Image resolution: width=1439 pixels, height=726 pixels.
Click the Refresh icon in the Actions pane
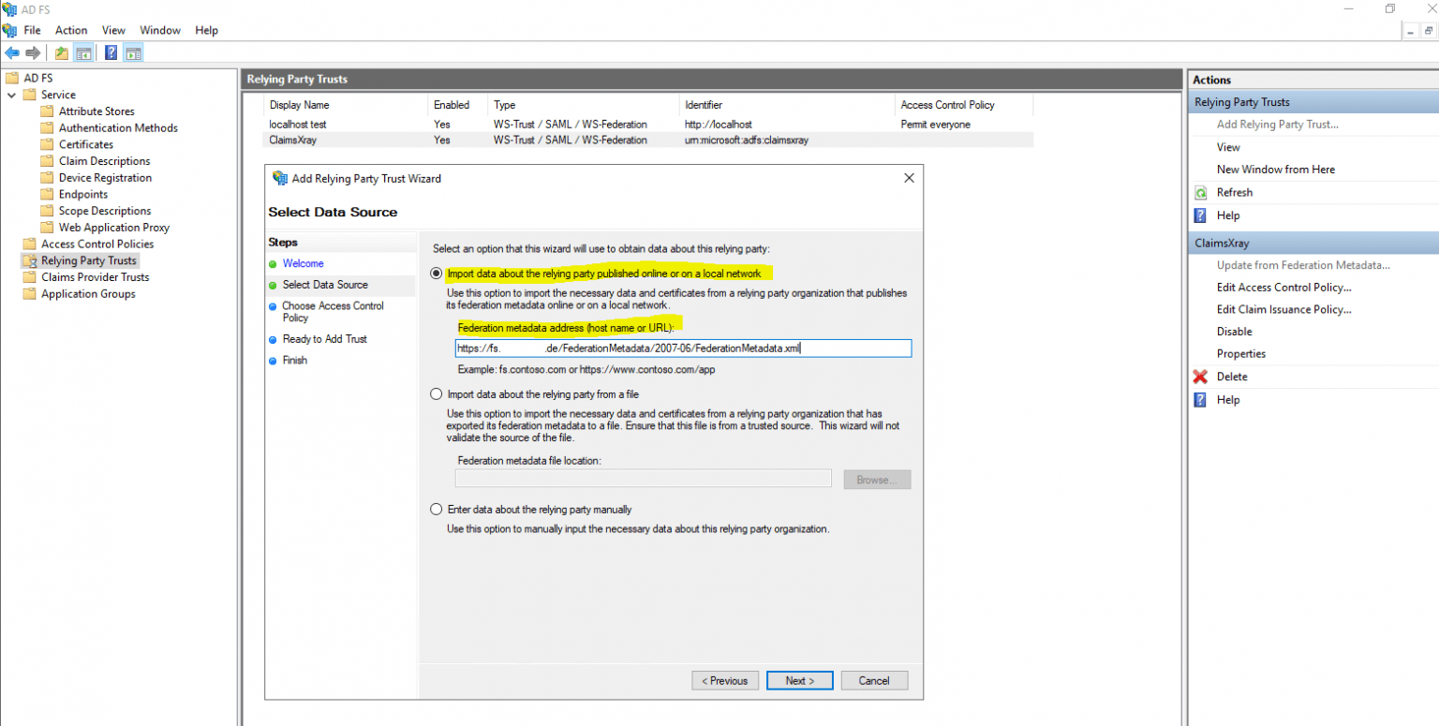[1200, 192]
